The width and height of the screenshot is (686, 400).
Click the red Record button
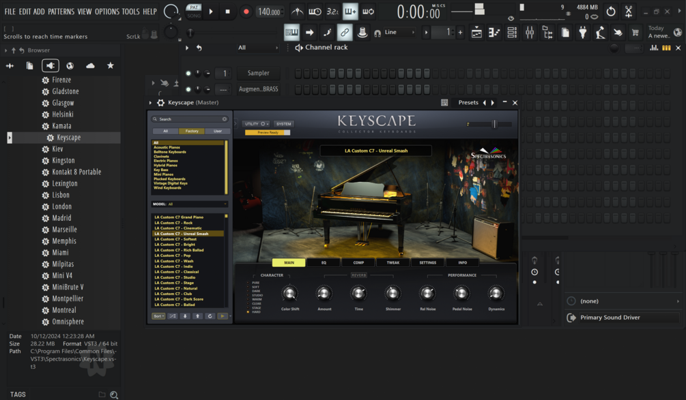[x=246, y=12]
